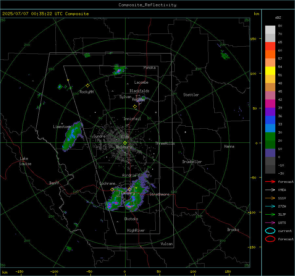295x276 pixels.
Task: Click the Vulcan town label
Action: (x=167, y=244)
